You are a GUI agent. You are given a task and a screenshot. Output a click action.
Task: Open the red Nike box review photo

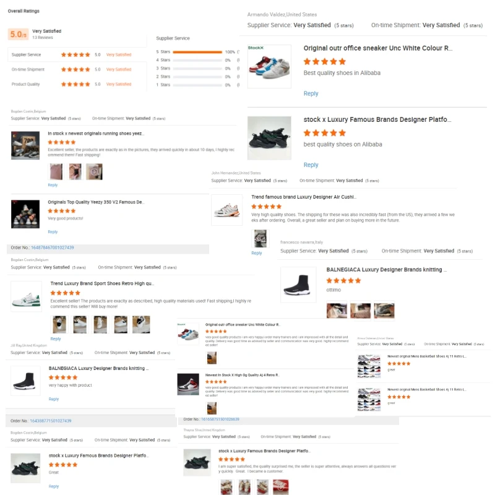click(x=281, y=487)
